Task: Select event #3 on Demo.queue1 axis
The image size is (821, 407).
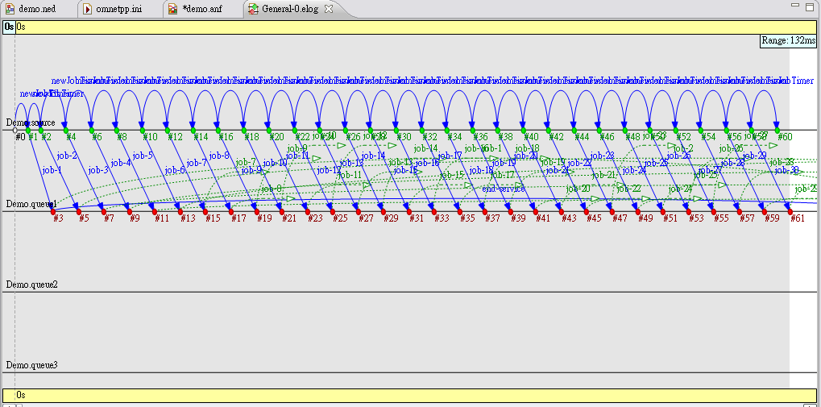Action: coord(53,212)
